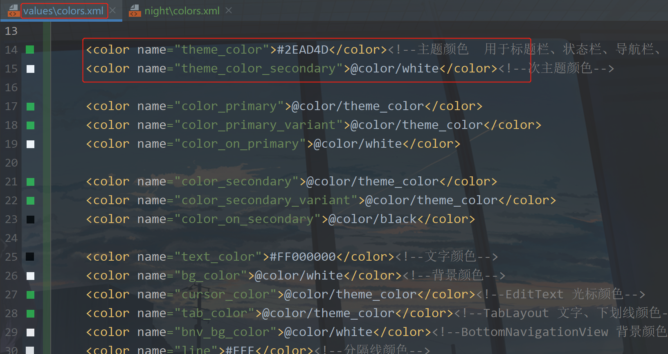Open the black color swatch on line 23
Image resolution: width=668 pixels, height=354 pixels.
(x=30, y=219)
